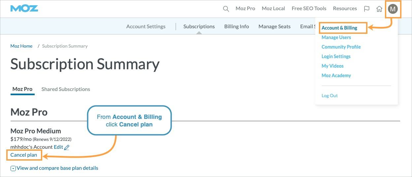Go to the home house icon
The width and height of the screenshot is (412, 177).
coord(379,9)
